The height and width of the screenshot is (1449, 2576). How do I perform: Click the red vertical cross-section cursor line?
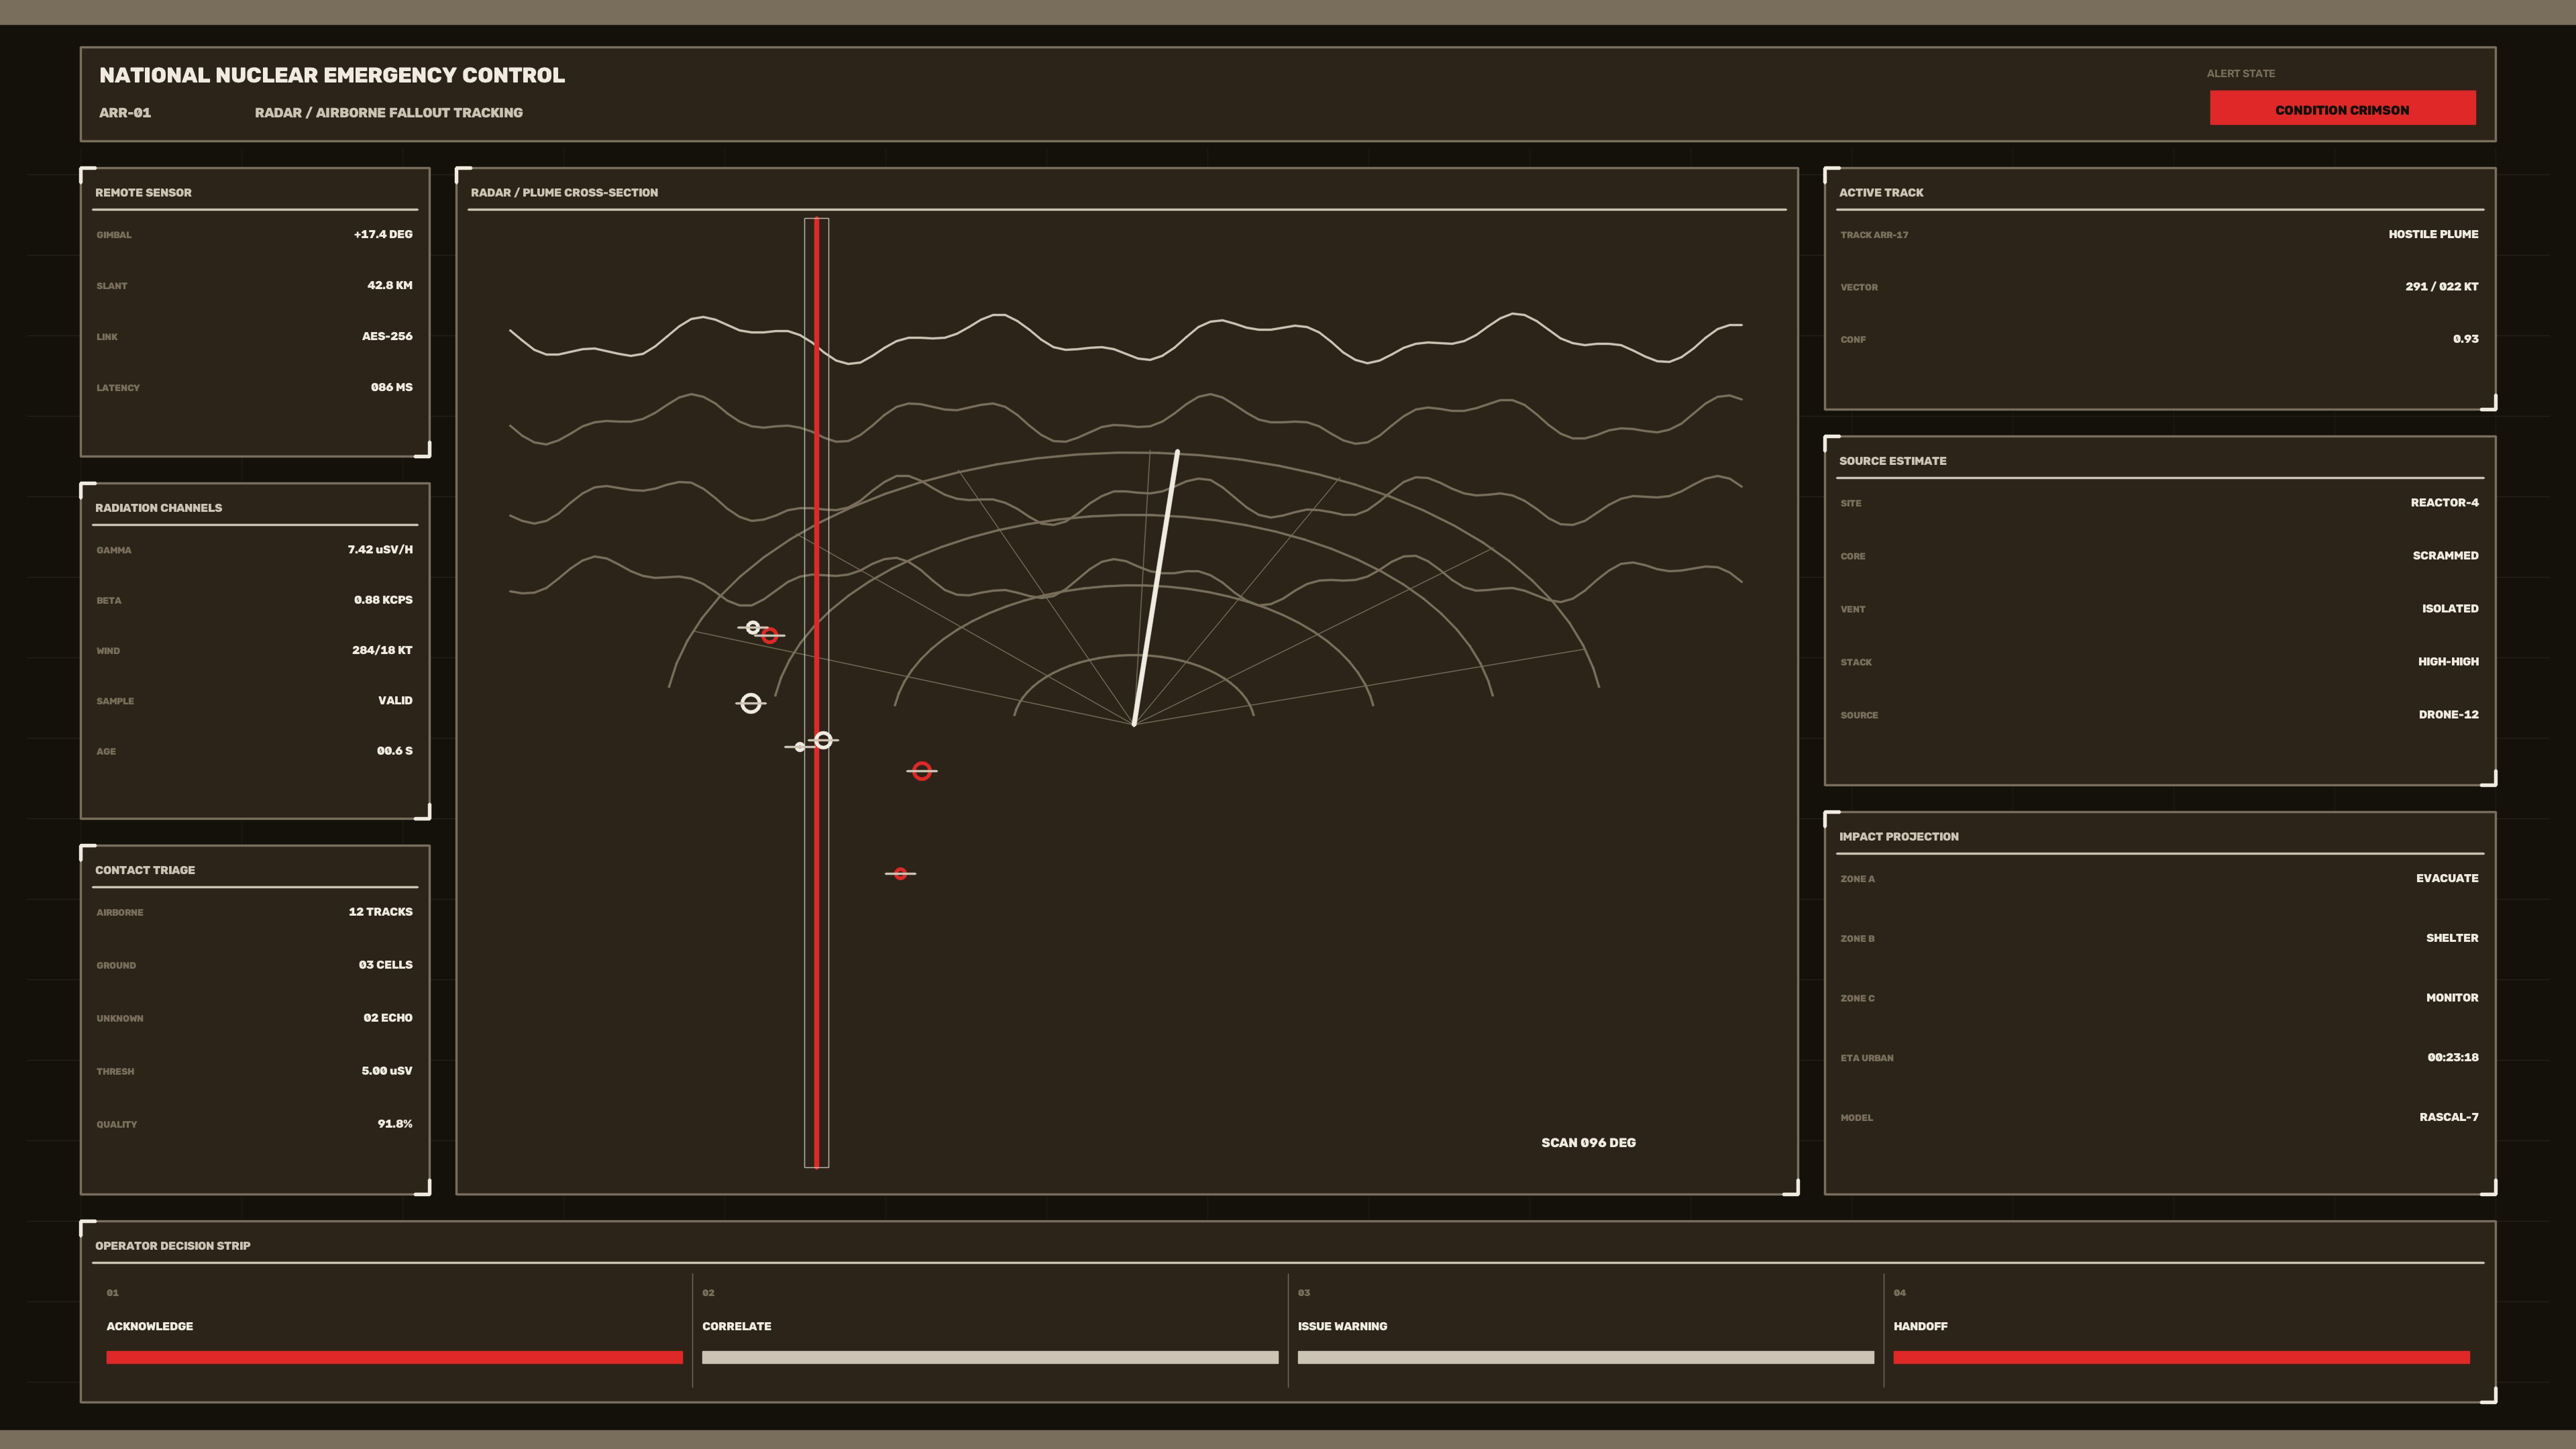(x=817, y=693)
